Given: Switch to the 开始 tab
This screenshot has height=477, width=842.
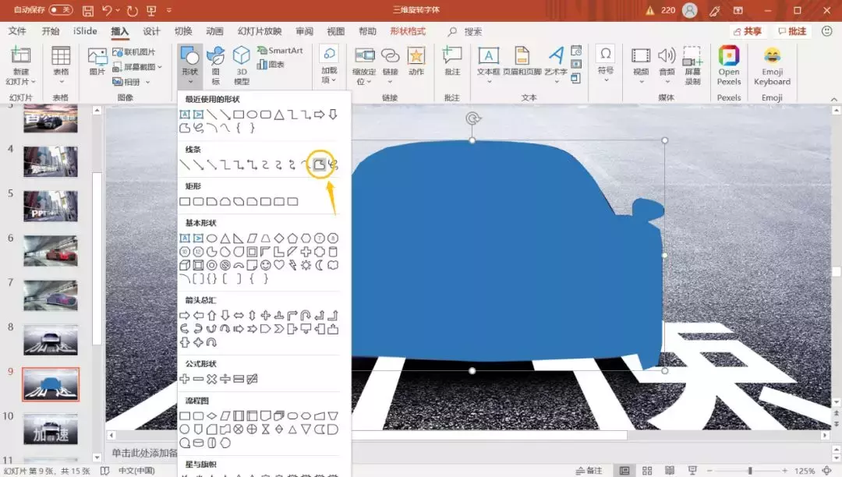Looking at the screenshot, I should 51,31.
